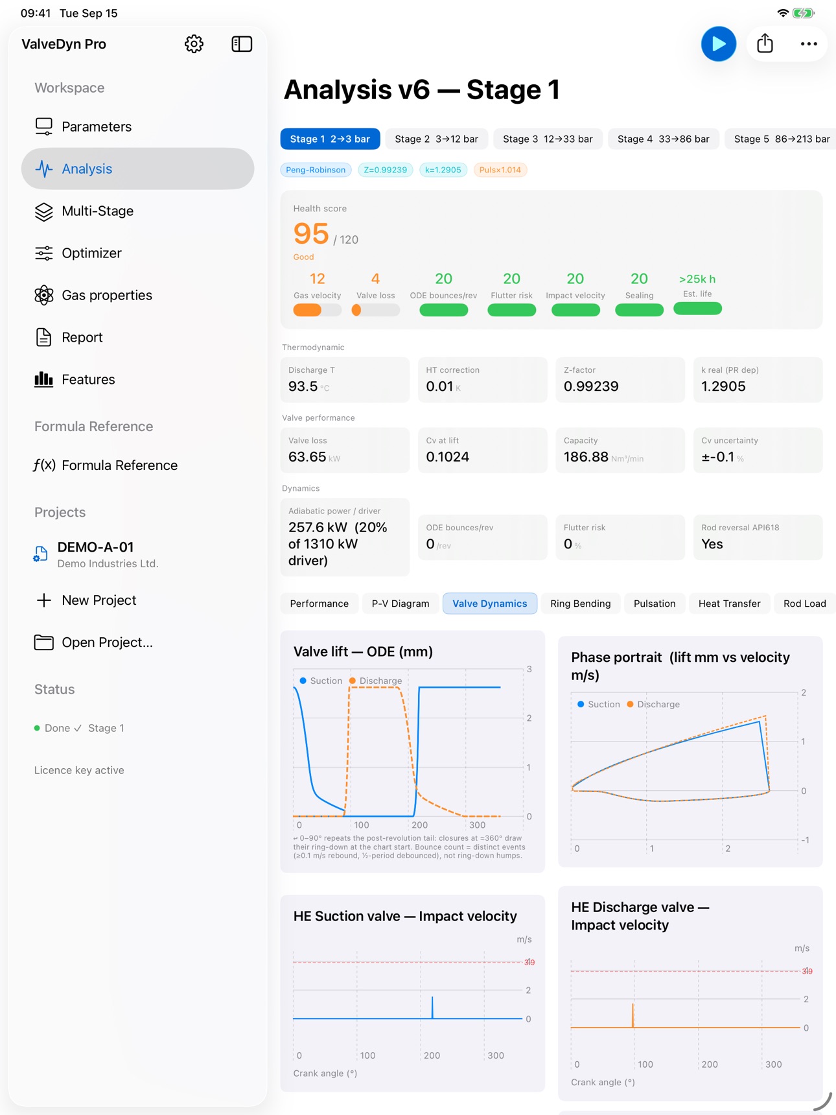The height and width of the screenshot is (1115, 836).
Task: Click the Capacity 186.88 card
Action: [x=620, y=451]
